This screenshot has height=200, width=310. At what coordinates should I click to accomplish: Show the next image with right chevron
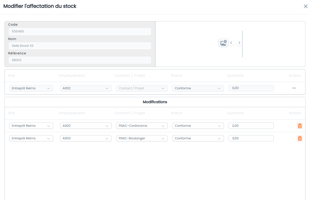[239, 43]
